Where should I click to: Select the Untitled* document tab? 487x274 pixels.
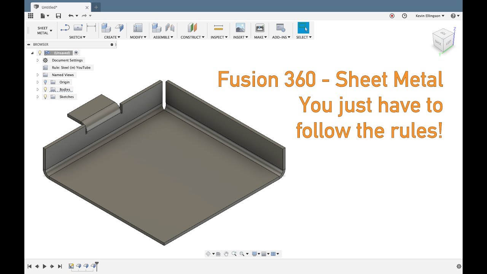60,7
